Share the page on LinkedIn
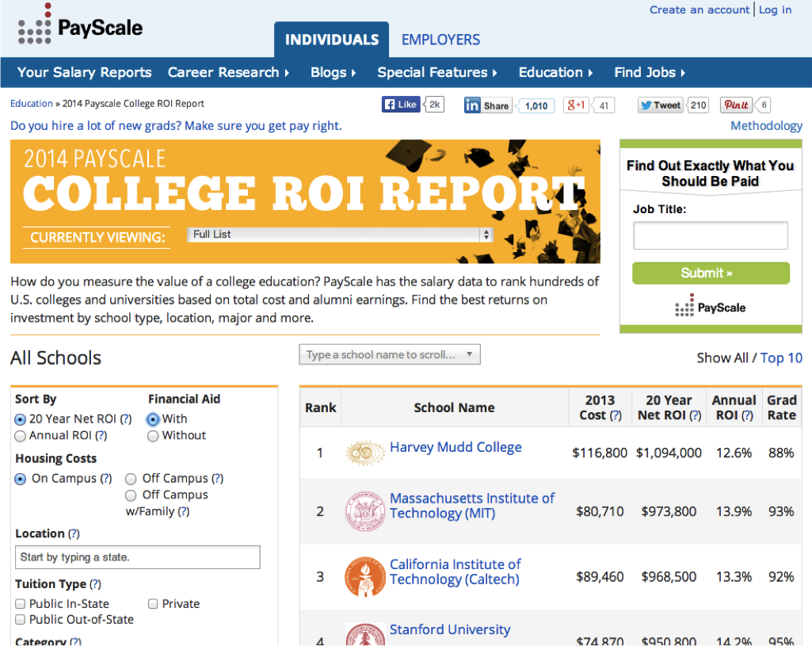The height and width of the screenshot is (646, 812). pos(488,105)
